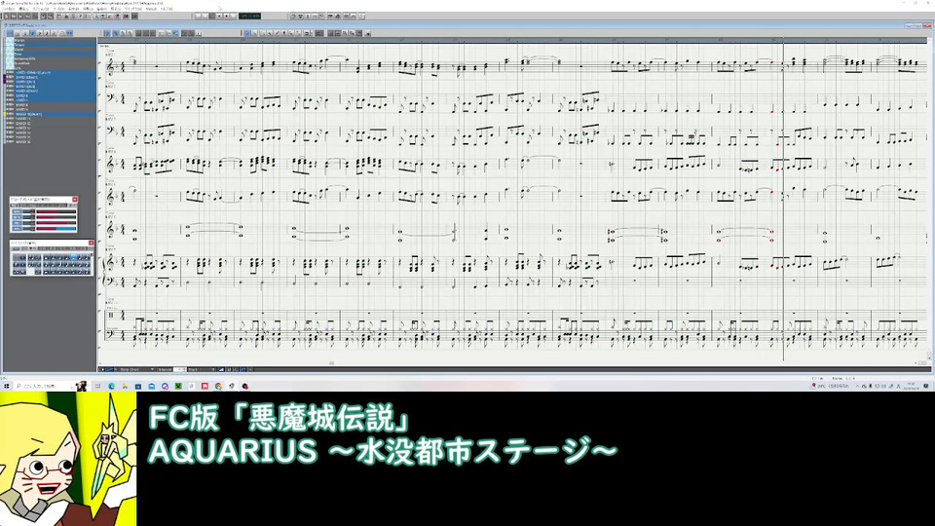The image size is (935, 526).
Task: Close the slider palette with its red X button
Action: (75, 200)
